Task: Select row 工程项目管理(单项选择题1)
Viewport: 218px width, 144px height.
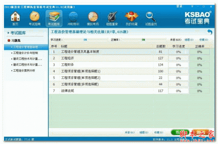Action: pos(130,71)
